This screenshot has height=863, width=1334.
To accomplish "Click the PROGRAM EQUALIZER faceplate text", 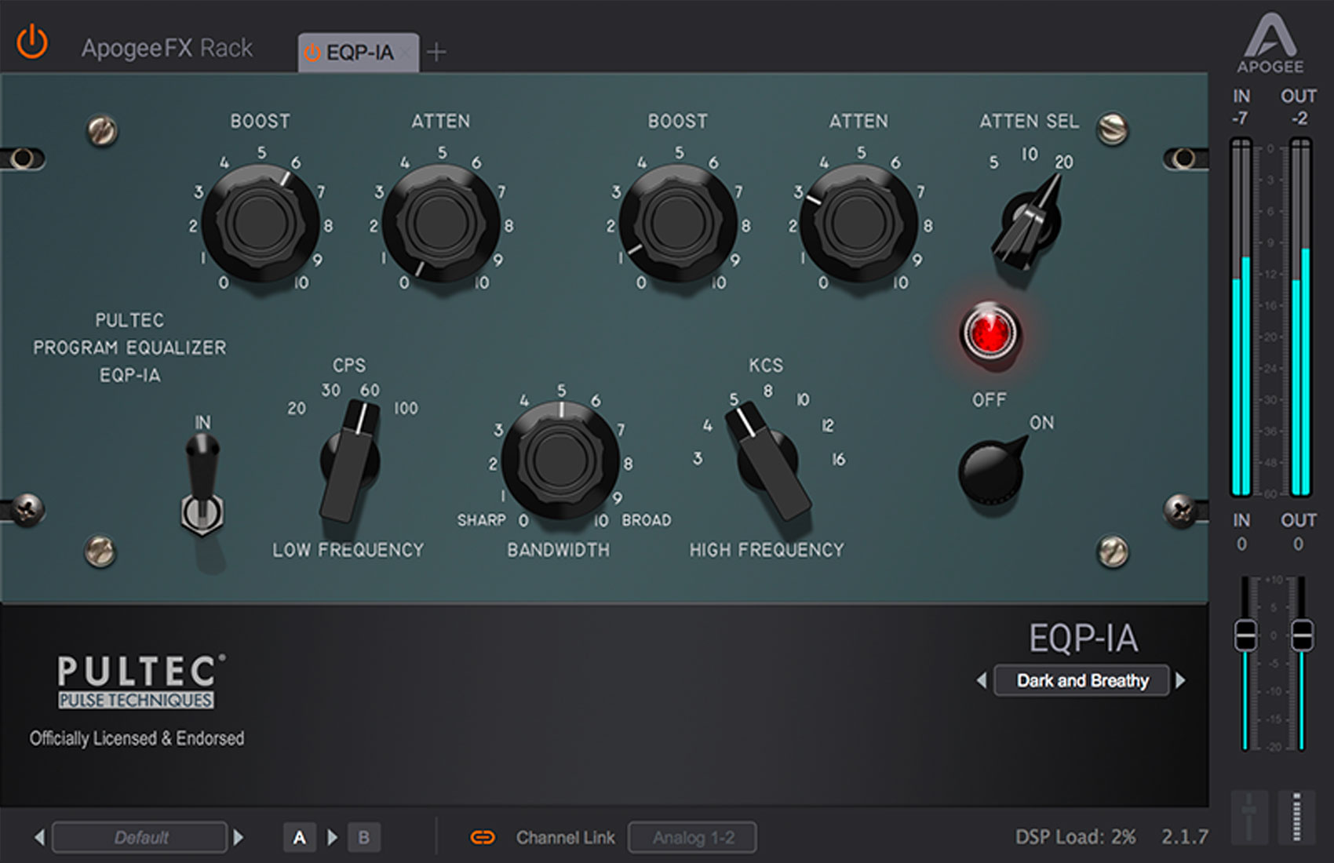I will (129, 348).
